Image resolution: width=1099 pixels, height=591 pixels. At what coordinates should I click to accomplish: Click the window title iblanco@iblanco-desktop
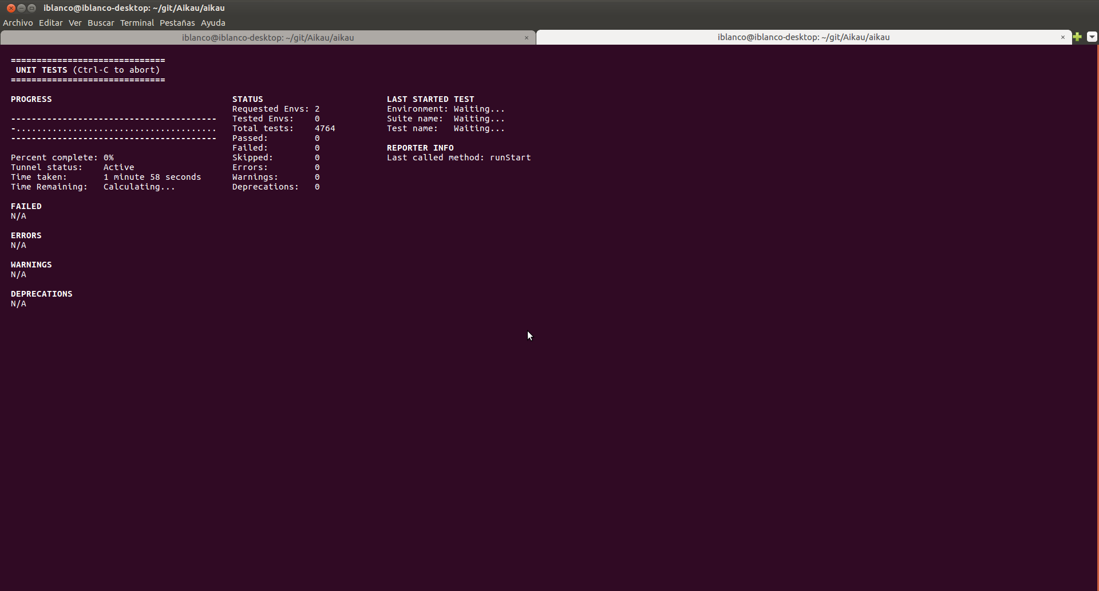[134, 8]
